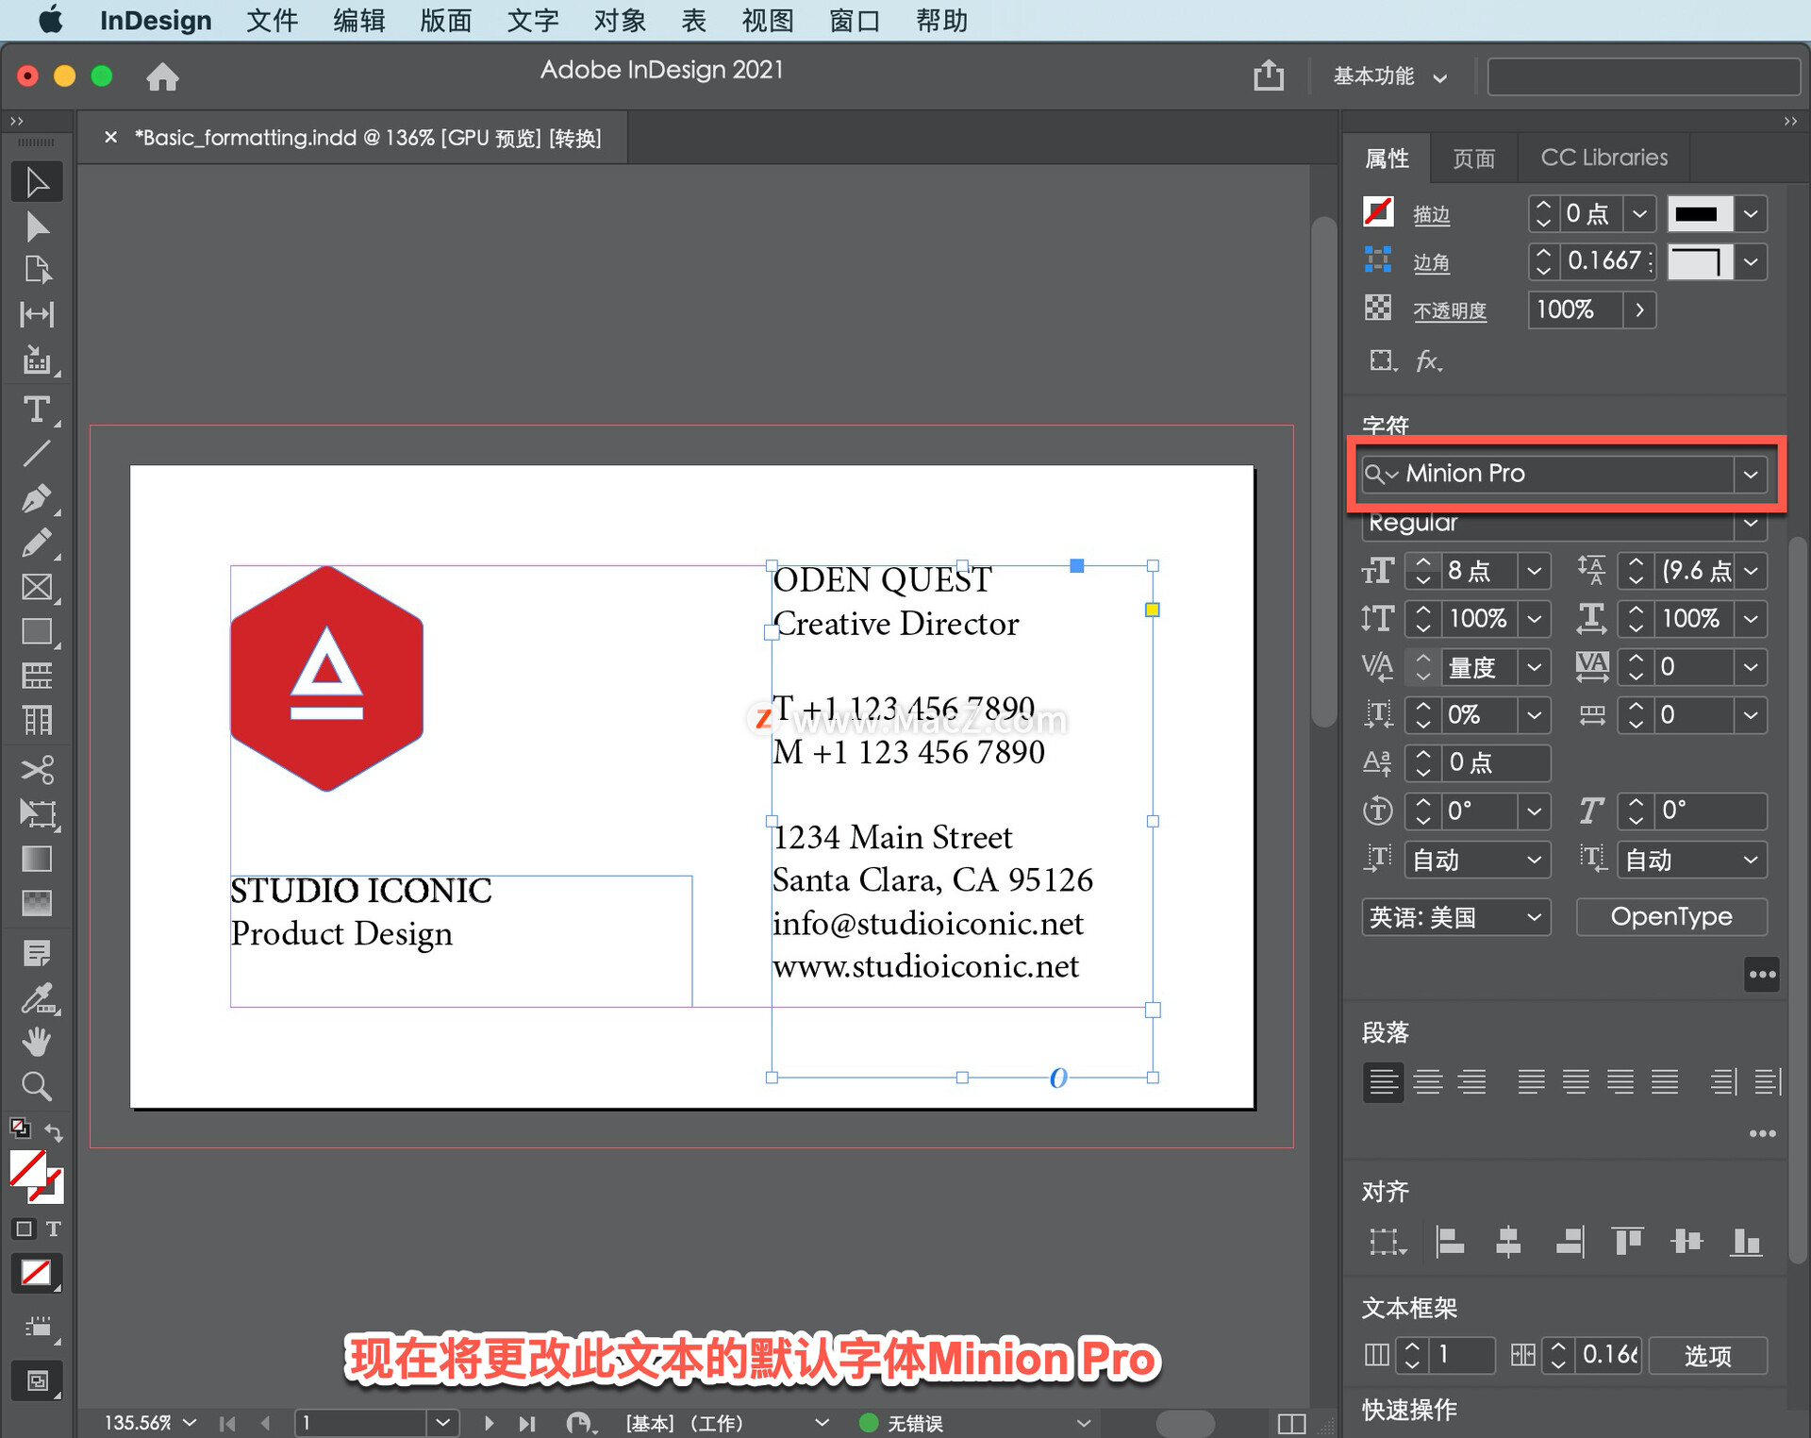Open the 文字 menu
Image resolution: width=1811 pixels, height=1438 pixels.
pos(532,20)
